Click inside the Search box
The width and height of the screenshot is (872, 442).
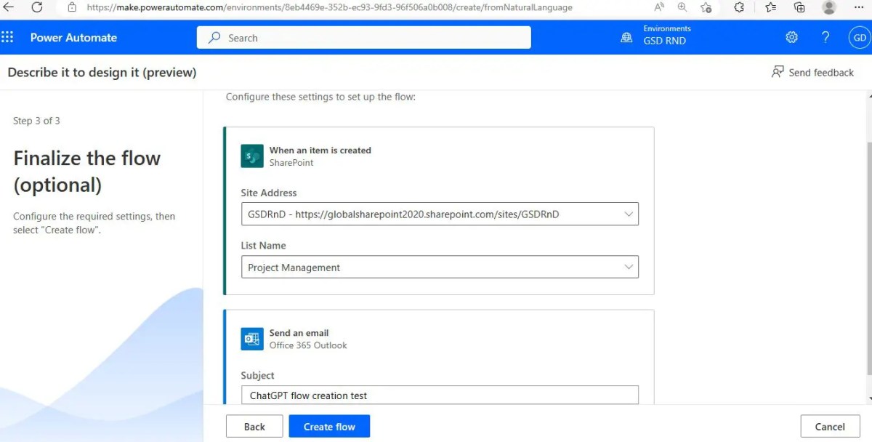tap(363, 37)
